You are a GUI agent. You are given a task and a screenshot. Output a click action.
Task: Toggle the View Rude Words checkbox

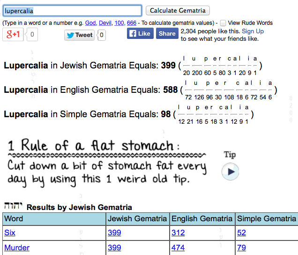pos(223,23)
